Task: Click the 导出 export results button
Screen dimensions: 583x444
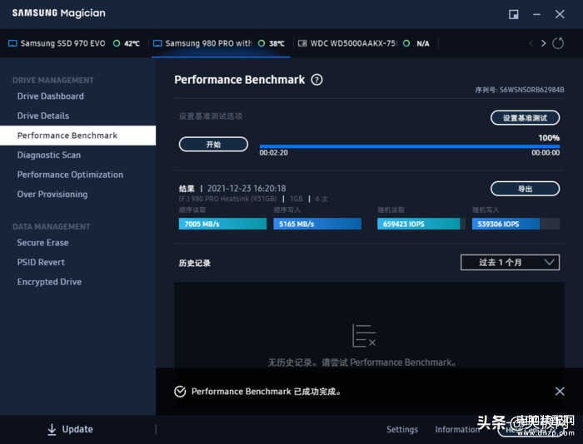Action: click(x=525, y=189)
